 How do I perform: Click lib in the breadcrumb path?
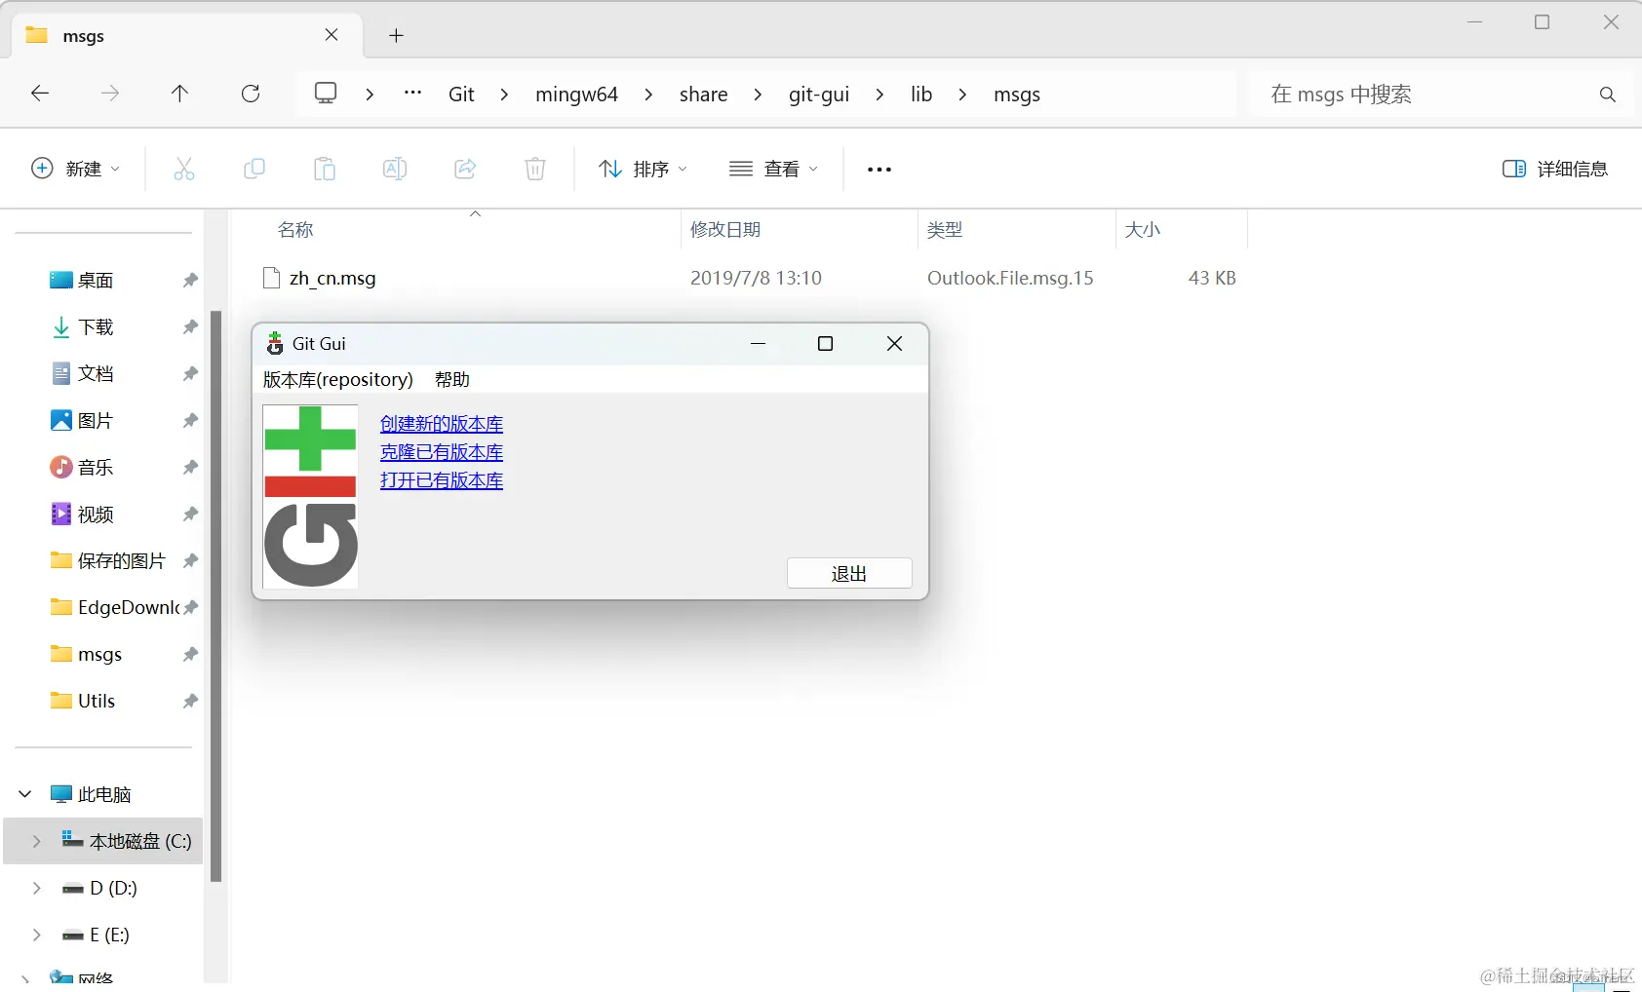click(921, 95)
